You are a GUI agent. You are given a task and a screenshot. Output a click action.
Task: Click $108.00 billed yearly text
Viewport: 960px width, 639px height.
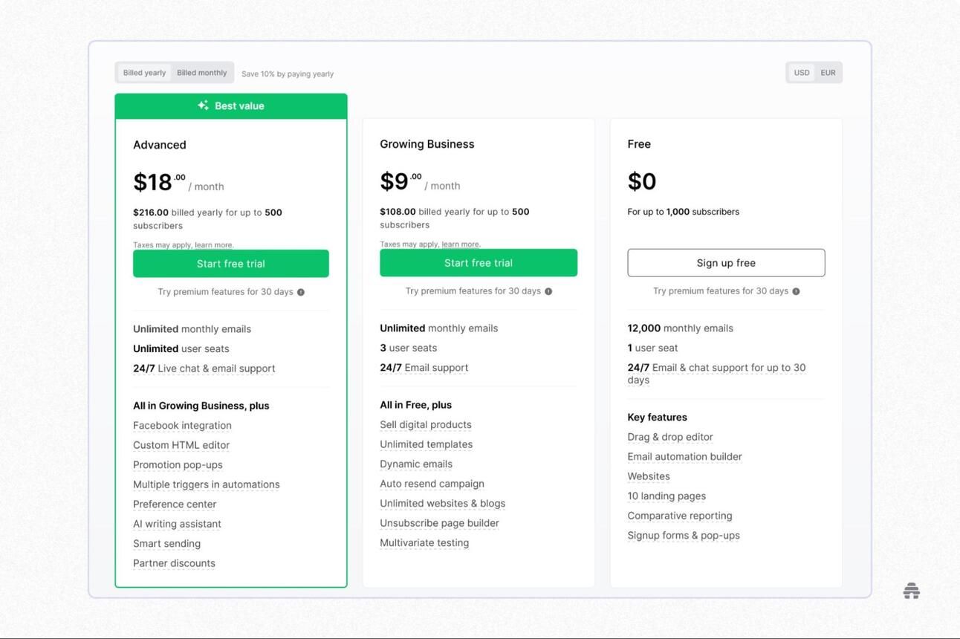click(455, 218)
